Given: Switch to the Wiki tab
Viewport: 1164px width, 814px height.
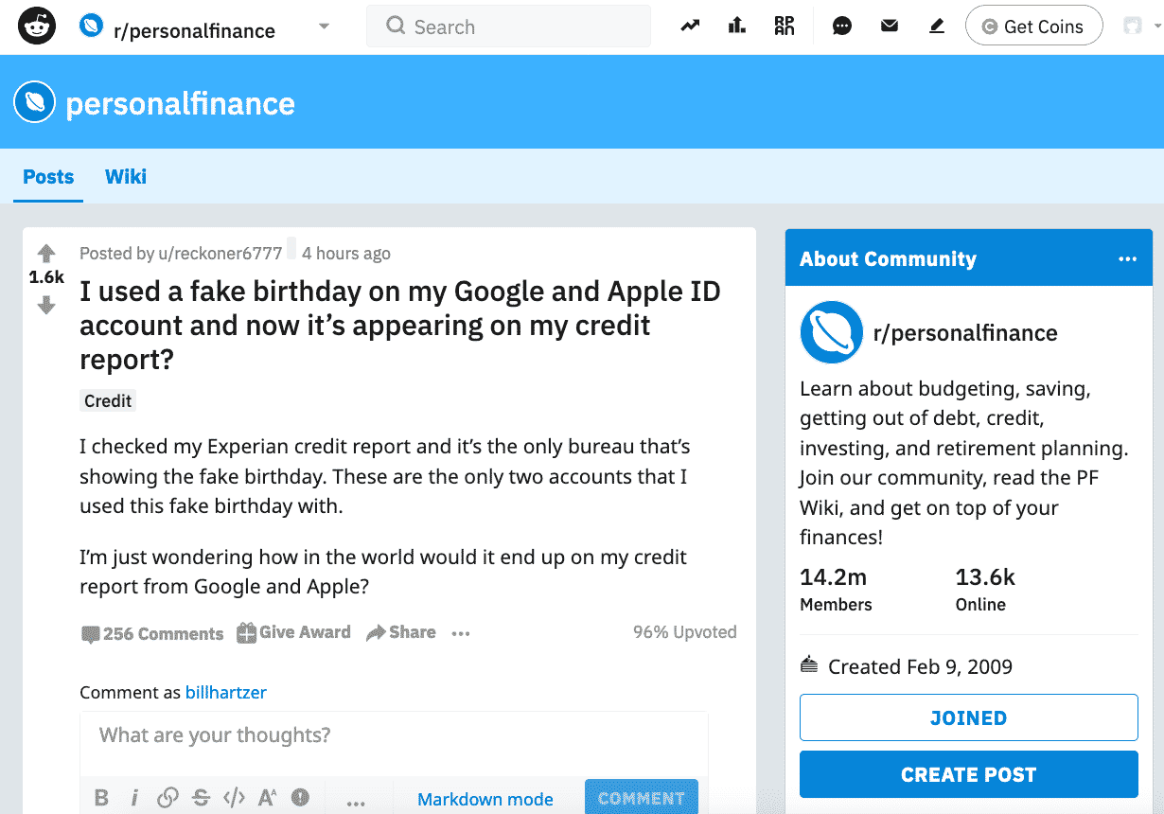Looking at the screenshot, I should [x=126, y=177].
